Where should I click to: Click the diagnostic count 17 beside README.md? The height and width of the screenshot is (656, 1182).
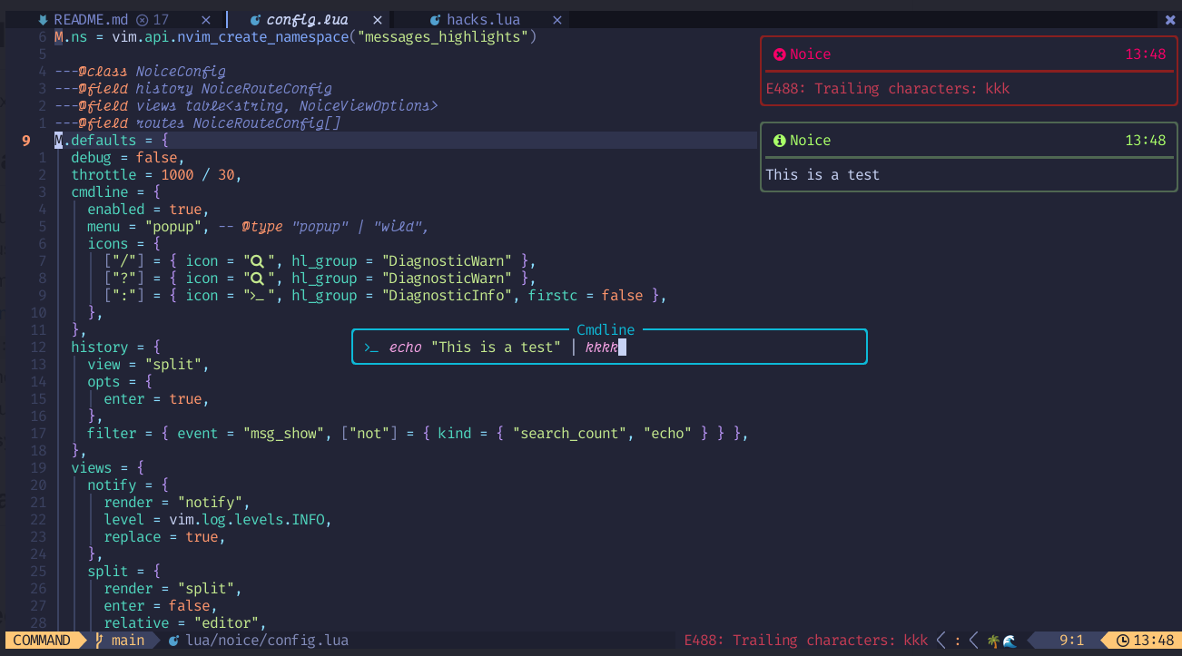(158, 18)
